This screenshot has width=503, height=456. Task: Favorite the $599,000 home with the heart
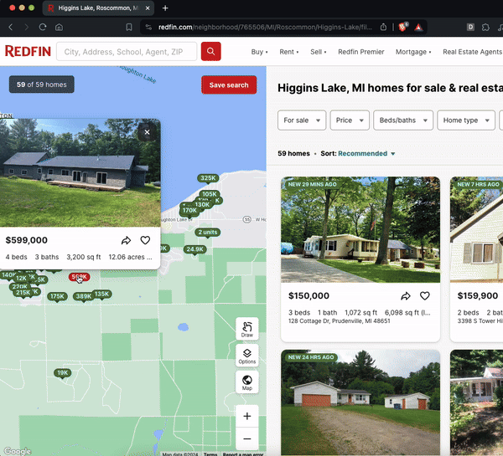(x=145, y=240)
